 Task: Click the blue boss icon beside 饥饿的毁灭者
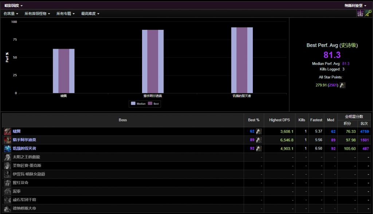(7, 149)
